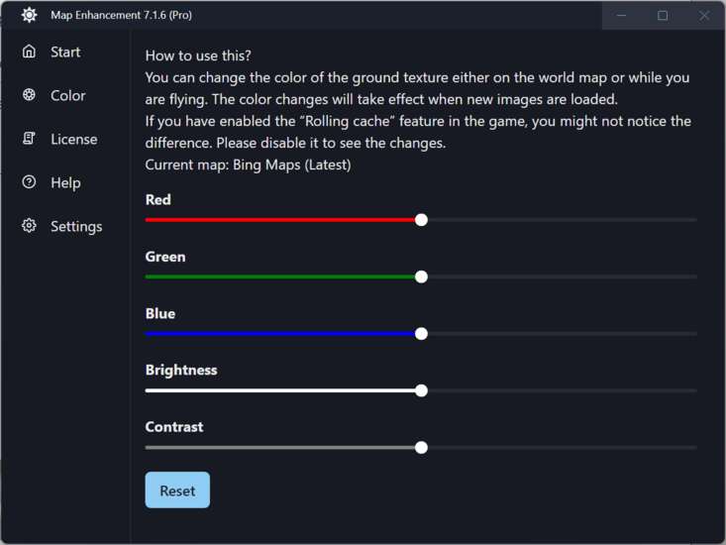Viewport: 726px width, 545px height.
Task: Click the Green slider handle
Action: click(x=421, y=276)
